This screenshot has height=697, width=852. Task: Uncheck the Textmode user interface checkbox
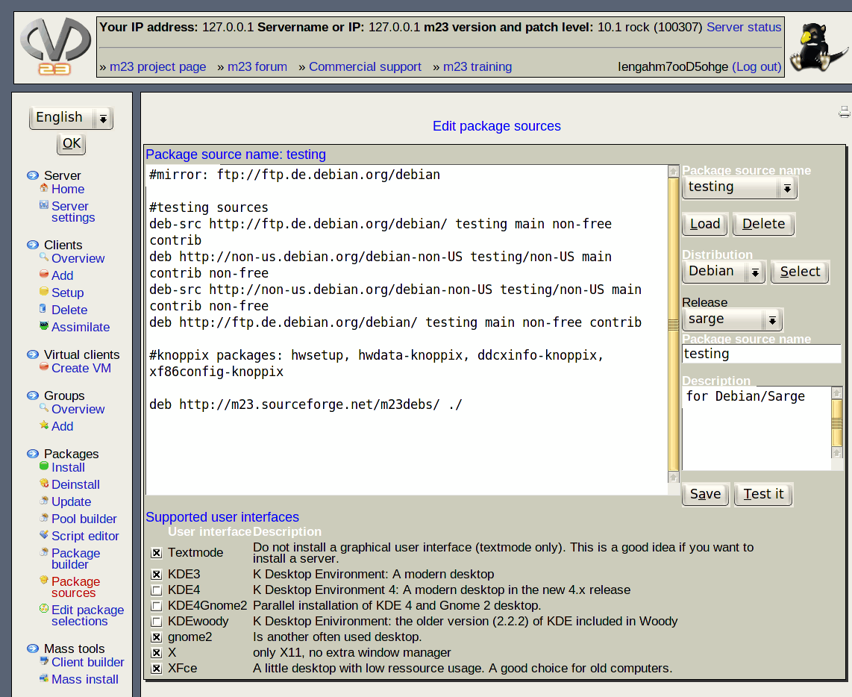click(156, 553)
